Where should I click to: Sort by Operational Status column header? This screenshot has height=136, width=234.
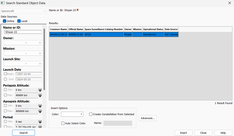tap(153, 29)
